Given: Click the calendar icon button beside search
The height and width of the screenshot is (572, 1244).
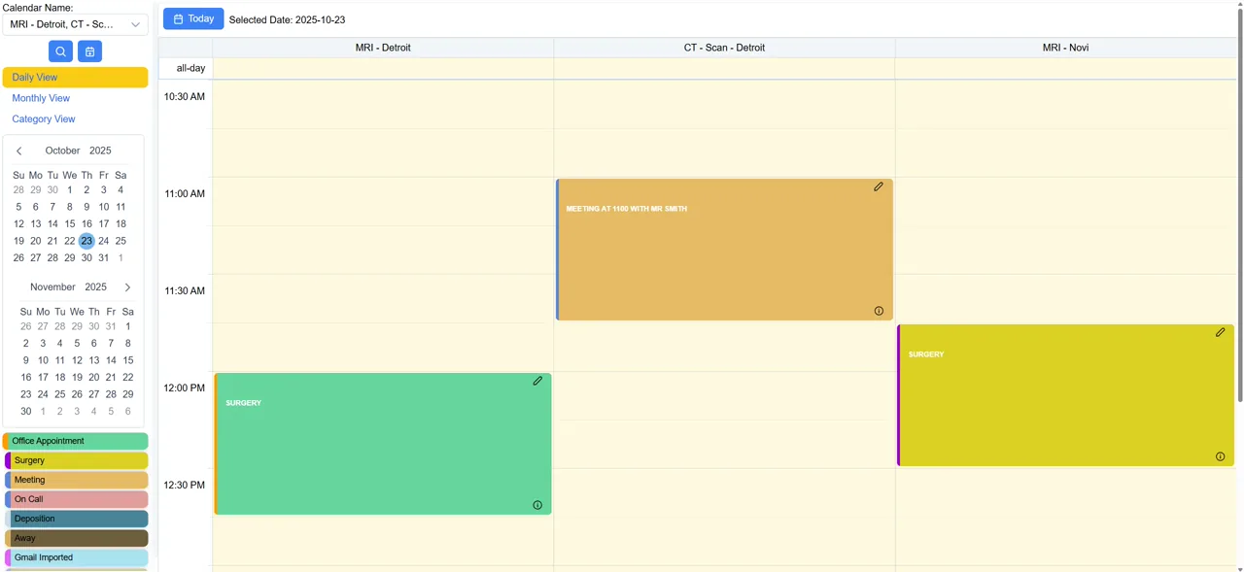Looking at the screenshot, I should (x=89, y=51).
